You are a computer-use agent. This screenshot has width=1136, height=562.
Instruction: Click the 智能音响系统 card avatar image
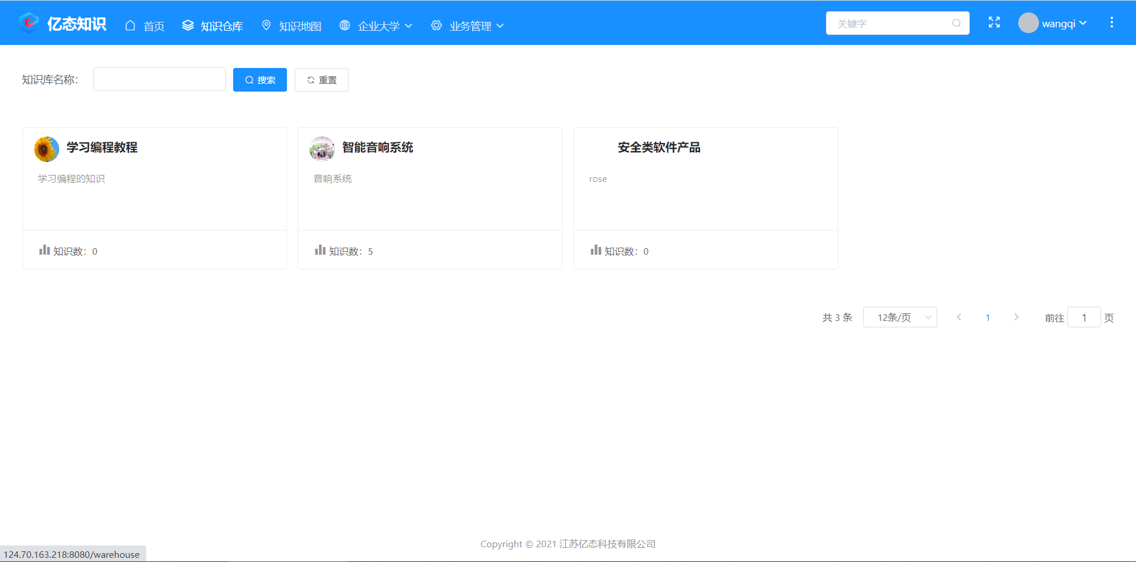pyautogui.click(x=322, y=149)
